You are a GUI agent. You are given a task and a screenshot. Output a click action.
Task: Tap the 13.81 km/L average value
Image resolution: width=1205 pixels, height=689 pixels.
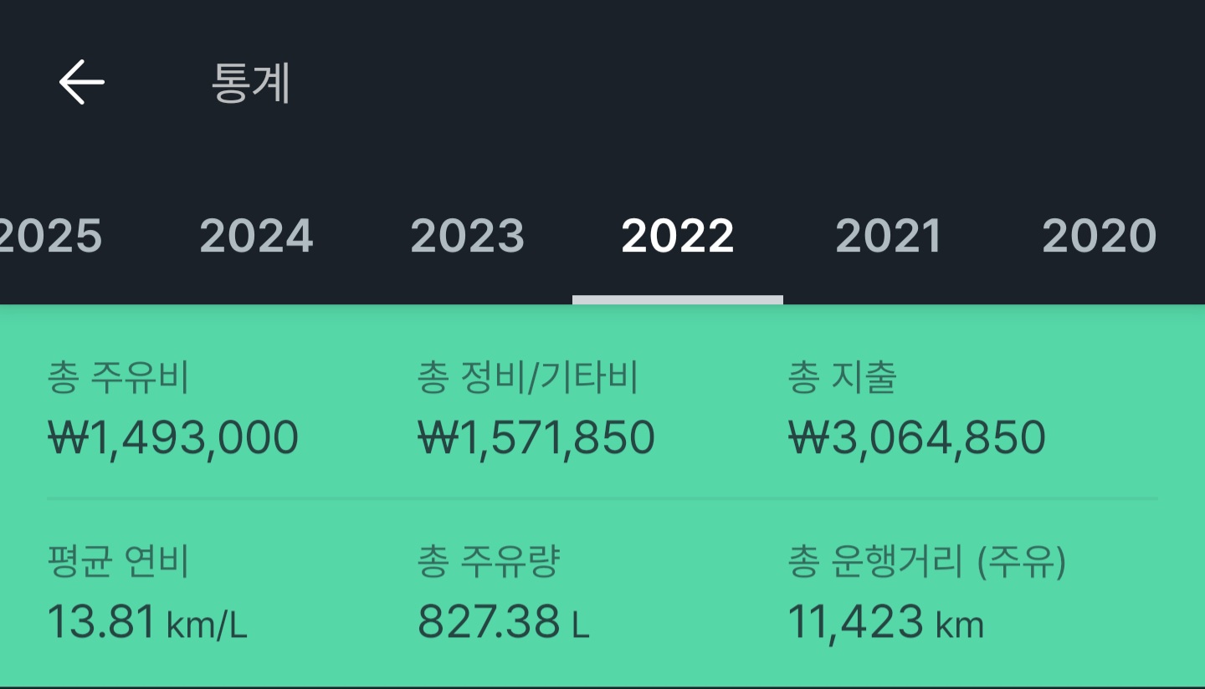[x=147, y=622]
